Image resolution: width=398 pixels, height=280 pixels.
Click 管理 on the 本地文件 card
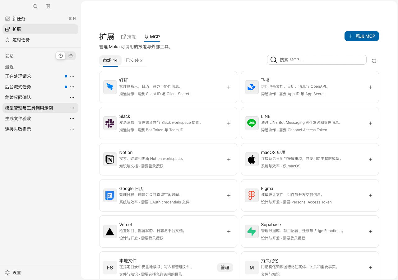(x=225, y=268)
